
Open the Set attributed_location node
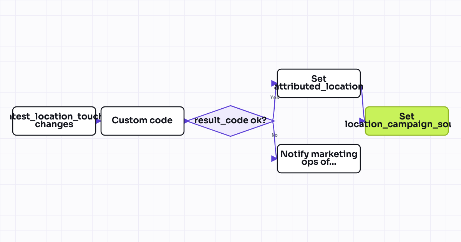click(x=319, y=83)
